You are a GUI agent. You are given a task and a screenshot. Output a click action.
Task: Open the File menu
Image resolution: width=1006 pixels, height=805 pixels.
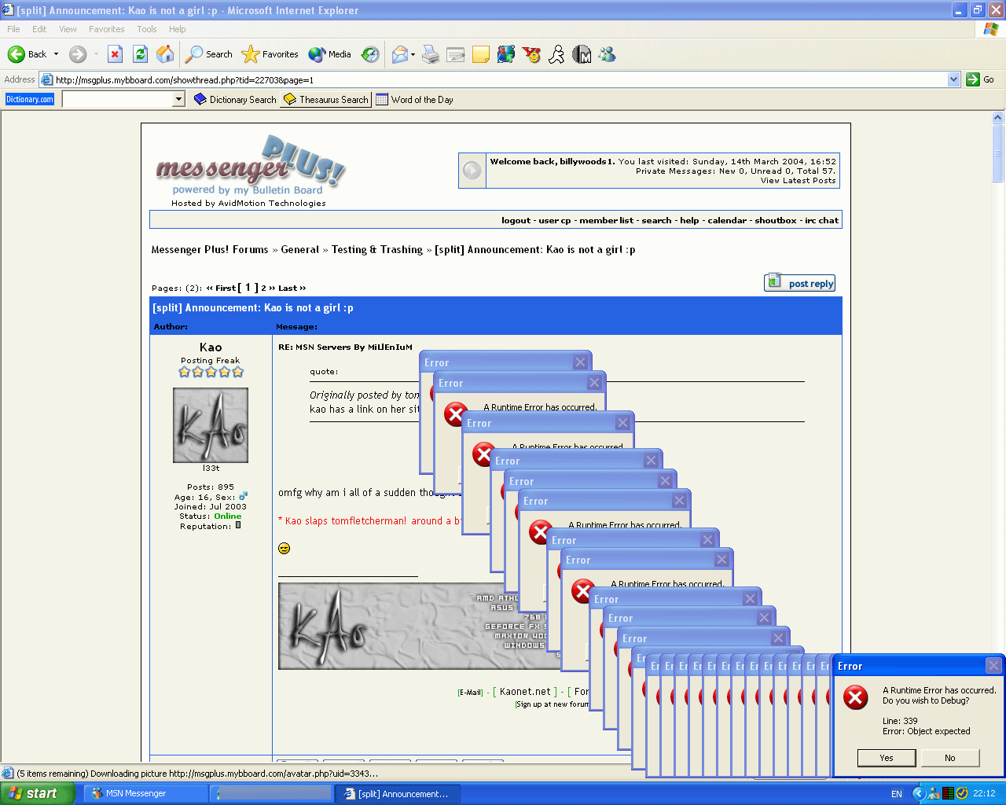coord(13,29)
